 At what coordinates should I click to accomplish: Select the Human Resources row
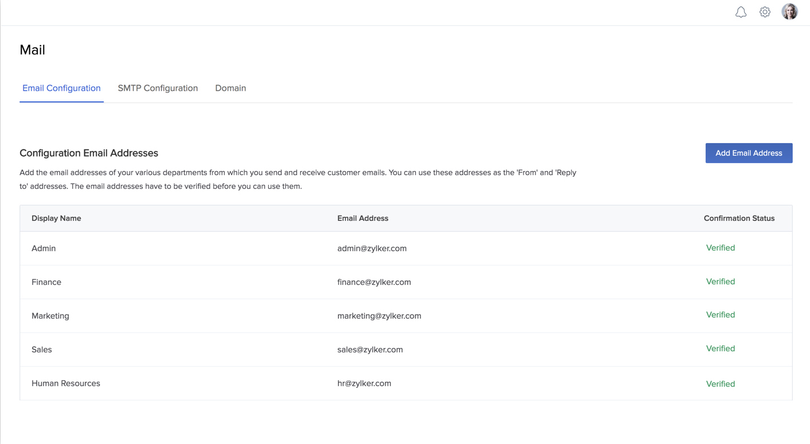point(66,383)
